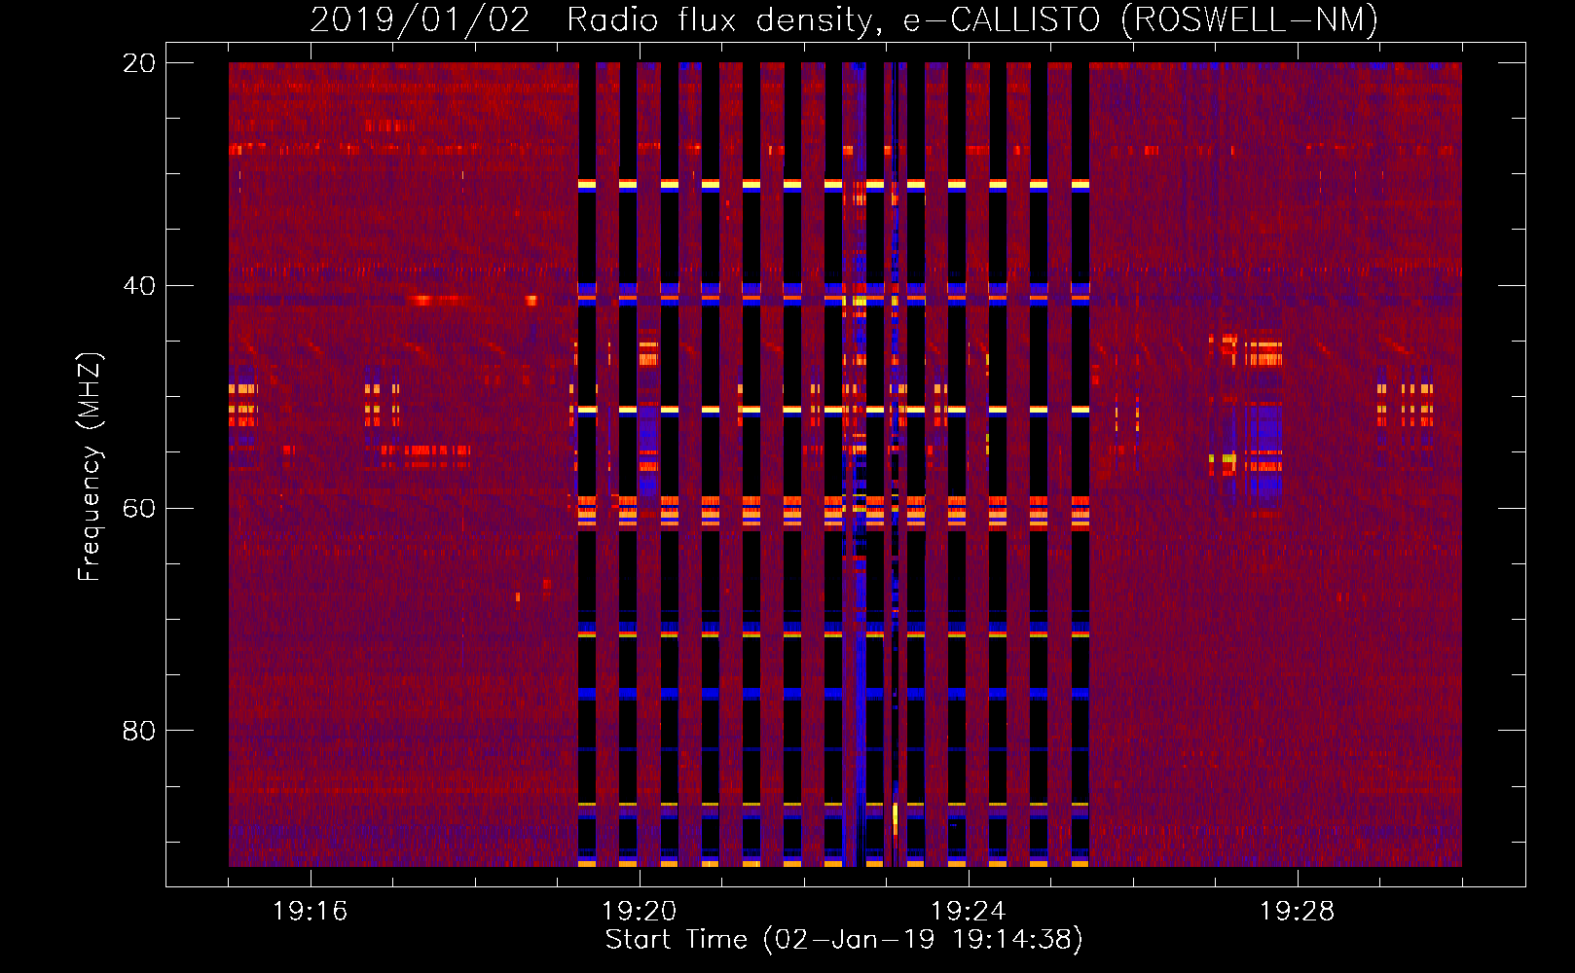Viewport: 1575px width, 973px height.
Task: Click the time tick label '19:16'
Action: coord(311,912)
